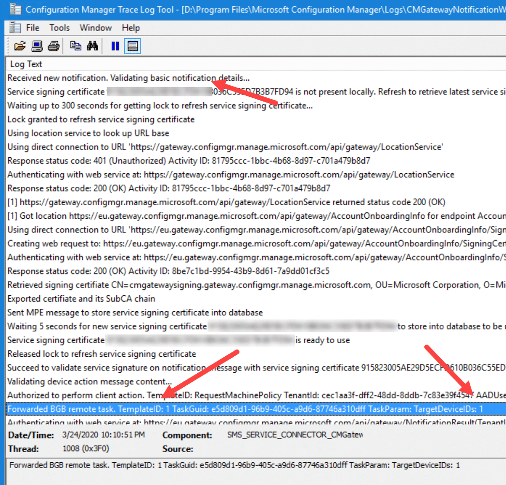Click the application icon in the title bar

coord(15,10)
